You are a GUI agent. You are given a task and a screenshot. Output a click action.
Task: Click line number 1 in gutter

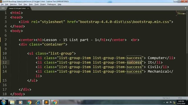point(6,13)
